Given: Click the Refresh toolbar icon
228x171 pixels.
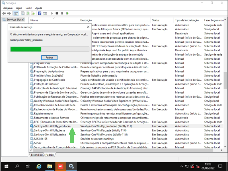Looking at the screenshot, I should pyautogui.click(x=28, y=13).
